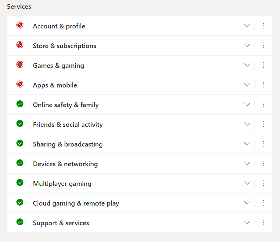Click the green check icon beside Support & services
Viewport: 280px width, 242px height.
click(x=20, y=222)
